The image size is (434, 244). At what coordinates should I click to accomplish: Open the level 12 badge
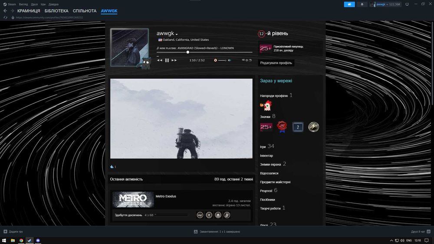coord(261,34)
